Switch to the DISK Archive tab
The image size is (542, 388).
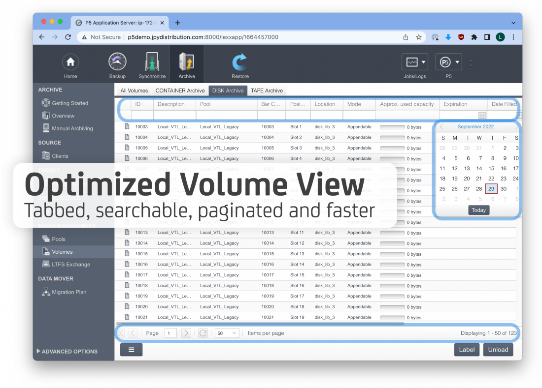[228, 90]
